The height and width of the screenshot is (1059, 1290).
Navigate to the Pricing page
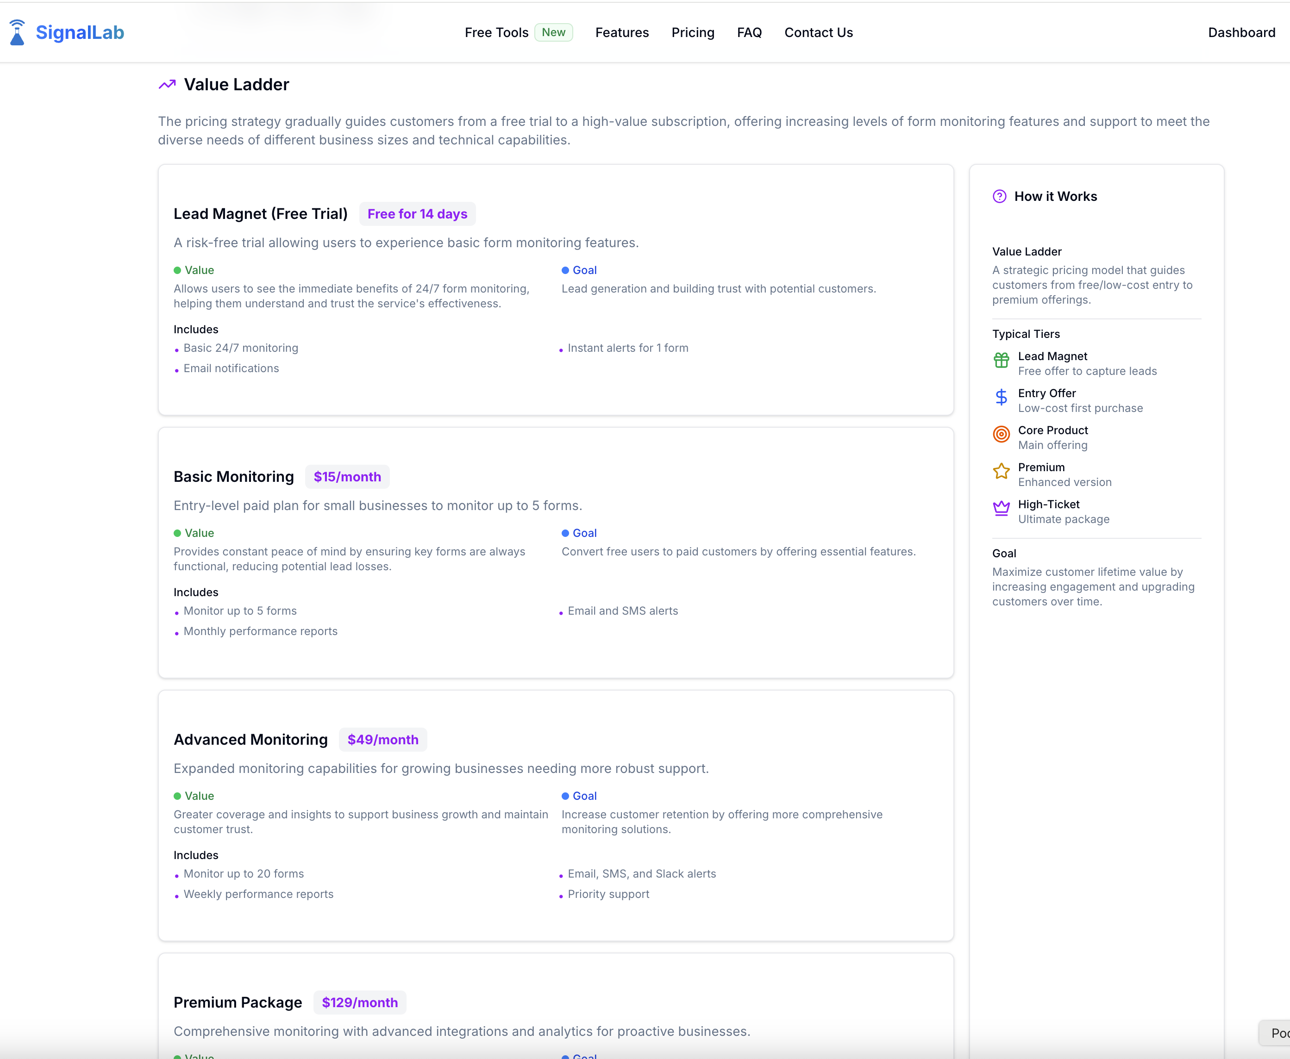[693, 32]
